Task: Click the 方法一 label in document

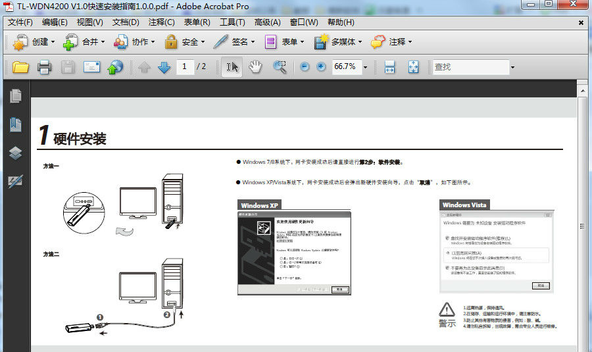Action: pyautogui.click(x=51, y=166)
